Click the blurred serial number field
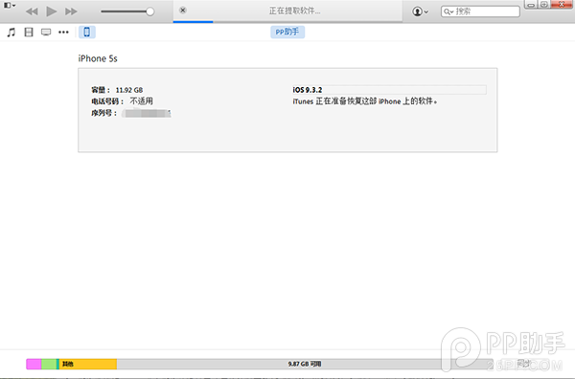The height and width of the screenshot is (379, 575). tap(147, 113)
